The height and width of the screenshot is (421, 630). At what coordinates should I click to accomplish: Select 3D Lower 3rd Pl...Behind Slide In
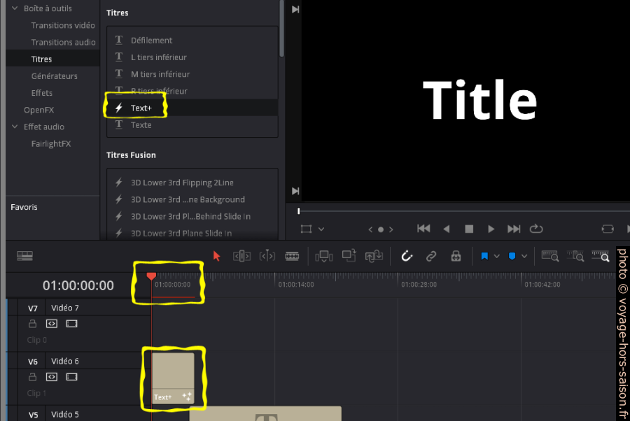tap(192, 216)
